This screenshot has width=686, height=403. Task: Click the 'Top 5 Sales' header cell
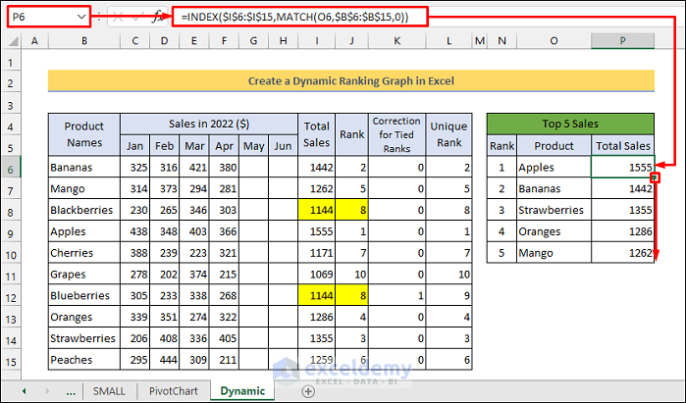click(570, 124)
